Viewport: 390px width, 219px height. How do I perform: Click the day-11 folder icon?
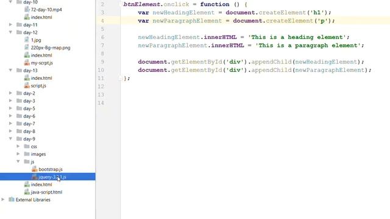pos(19,24)
